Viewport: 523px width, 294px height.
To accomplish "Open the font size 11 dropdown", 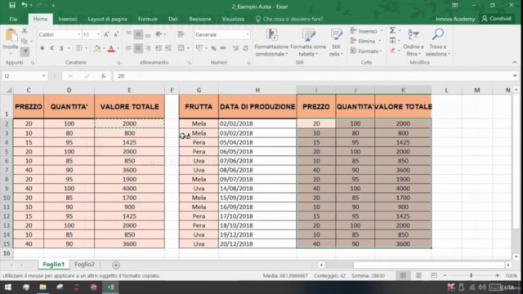I will pyautogui.click(x=98, y=34).
